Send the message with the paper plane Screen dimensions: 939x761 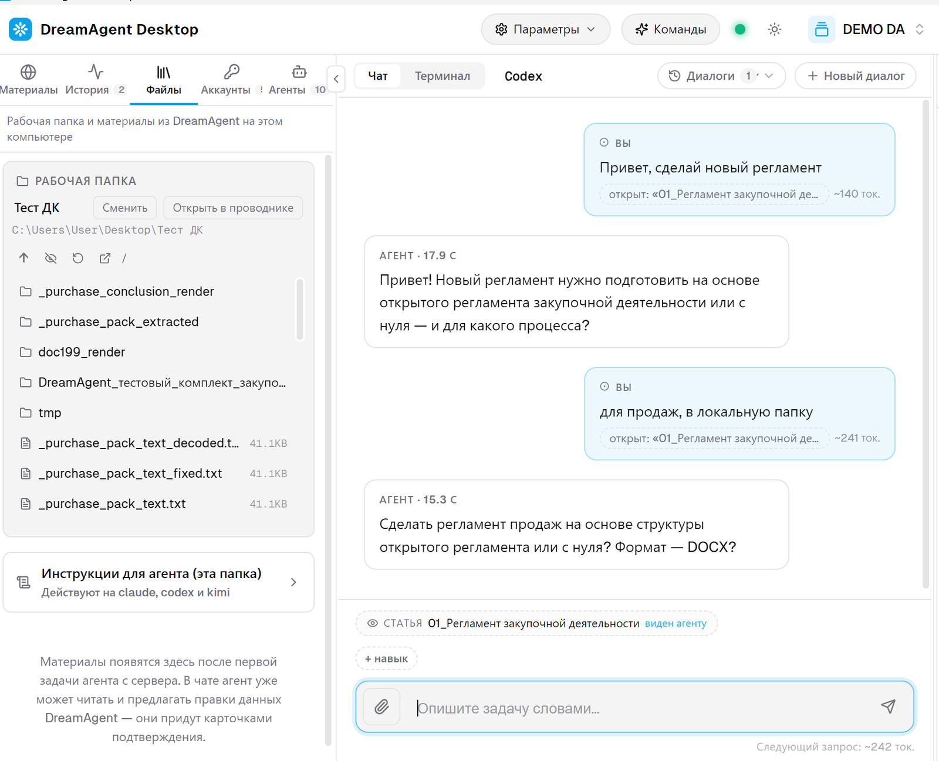point(889,706)
